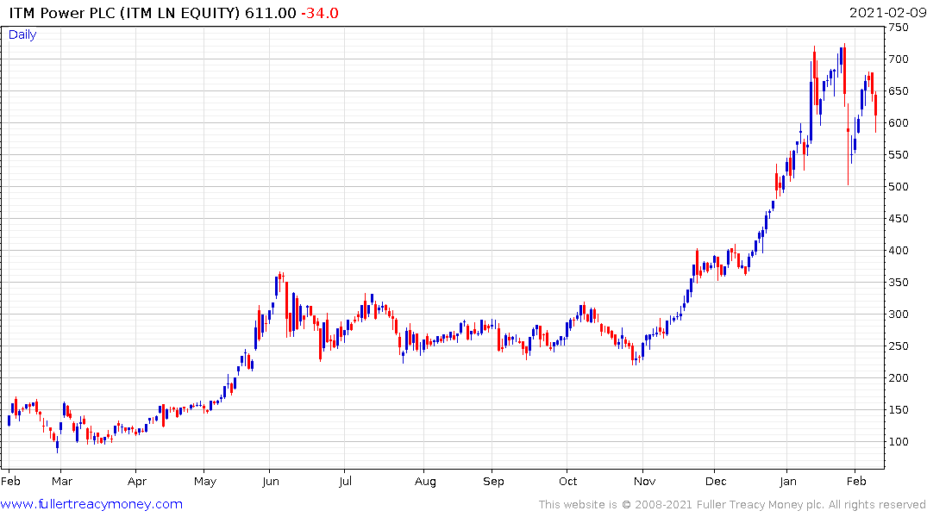This screenshot has height=517, width=927.
Task: Click the 'Oct' month label
Action: 567,482
